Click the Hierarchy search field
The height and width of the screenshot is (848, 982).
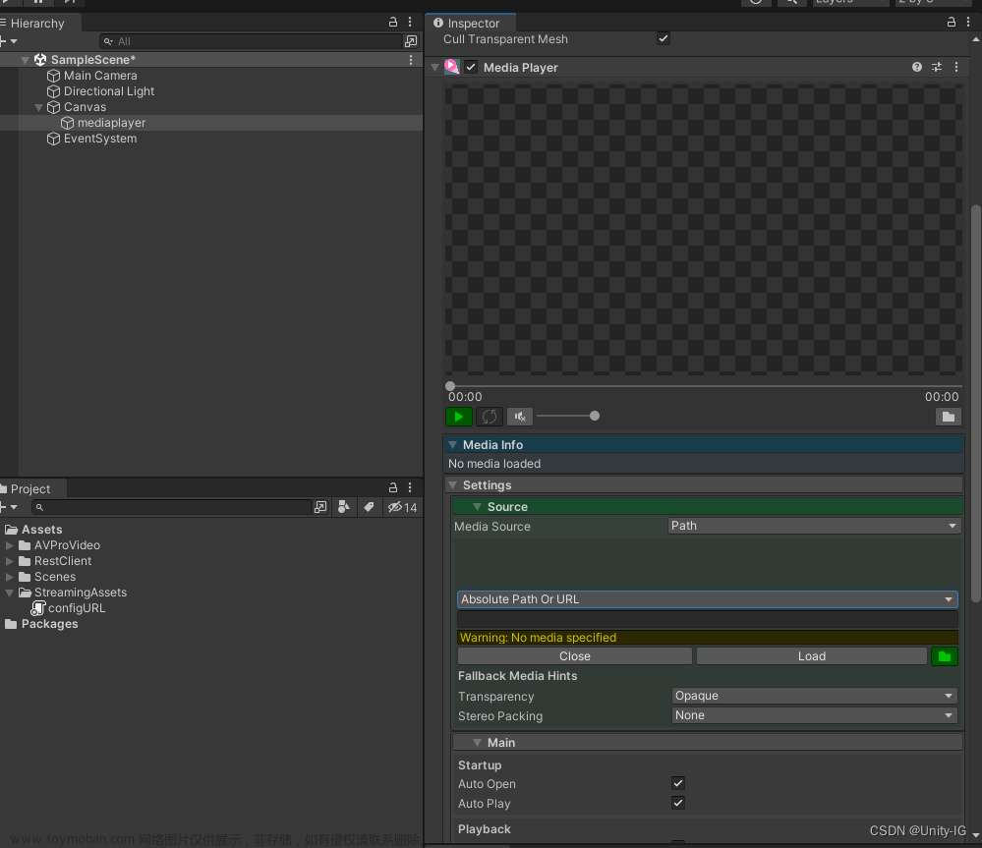point(250,41)
